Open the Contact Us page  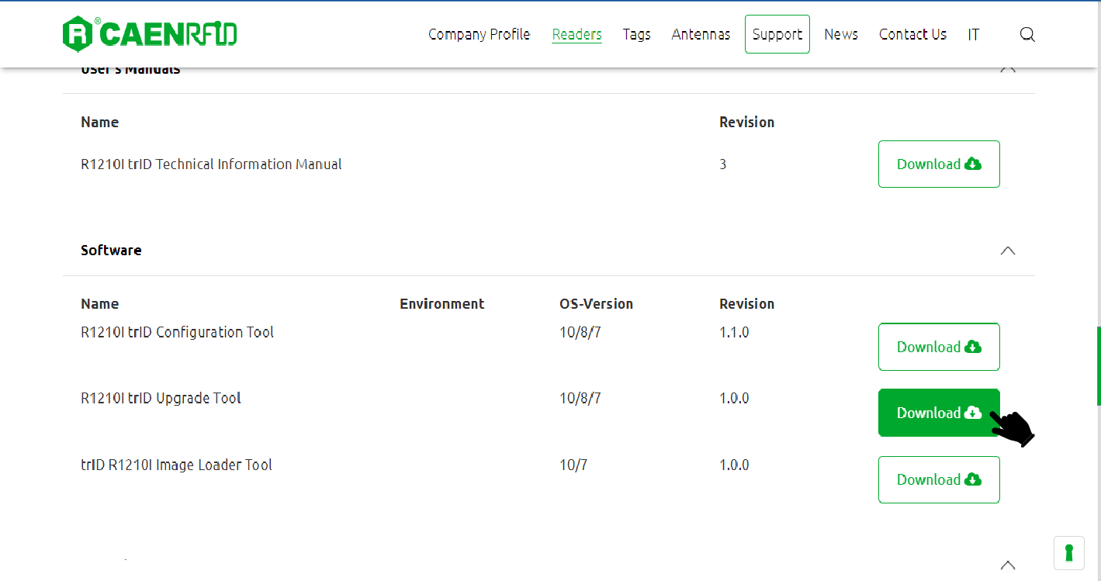click(912, 34)
